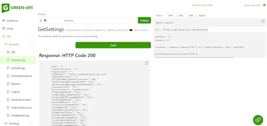Switch to the Delphi code tab

click(x=202, y=16)
